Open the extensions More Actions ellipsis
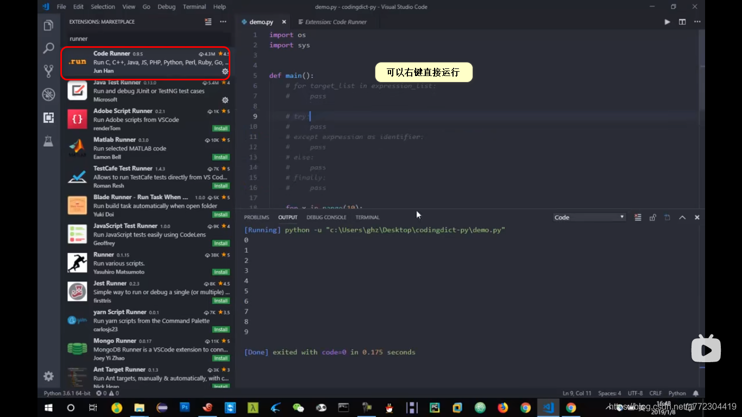This screenshot has height=417, width=742. pos(223,22)
